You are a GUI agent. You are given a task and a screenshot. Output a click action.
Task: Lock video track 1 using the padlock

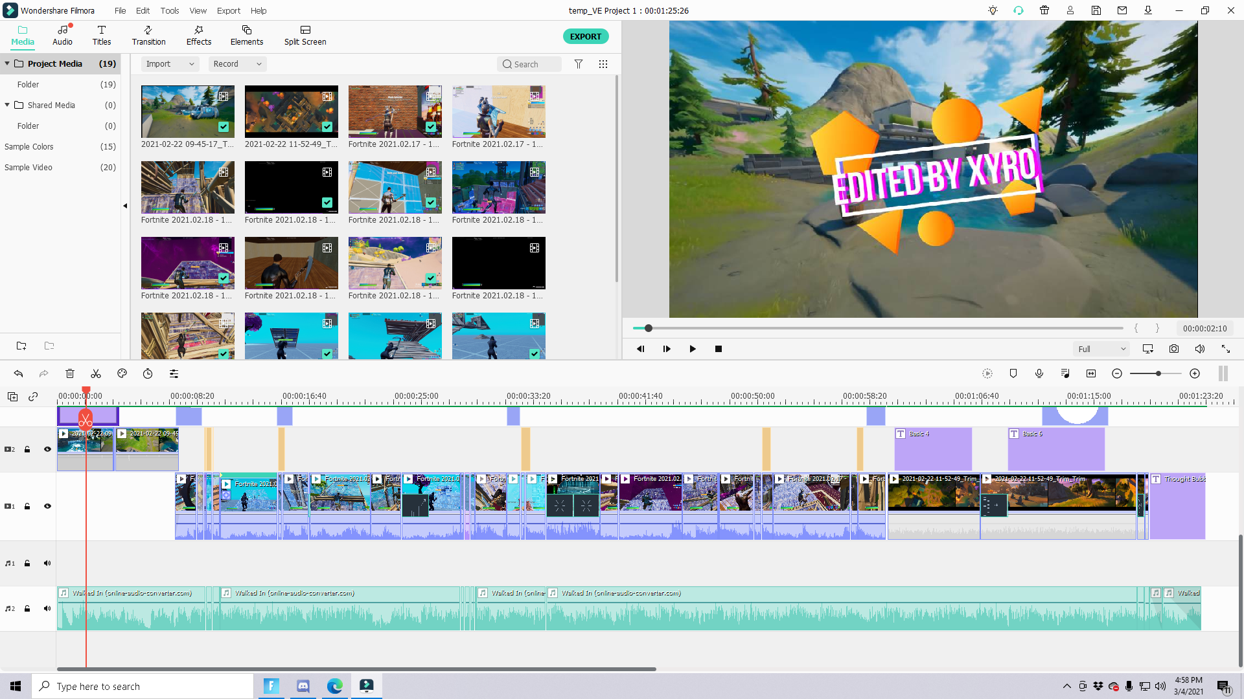tap(27, 506)
